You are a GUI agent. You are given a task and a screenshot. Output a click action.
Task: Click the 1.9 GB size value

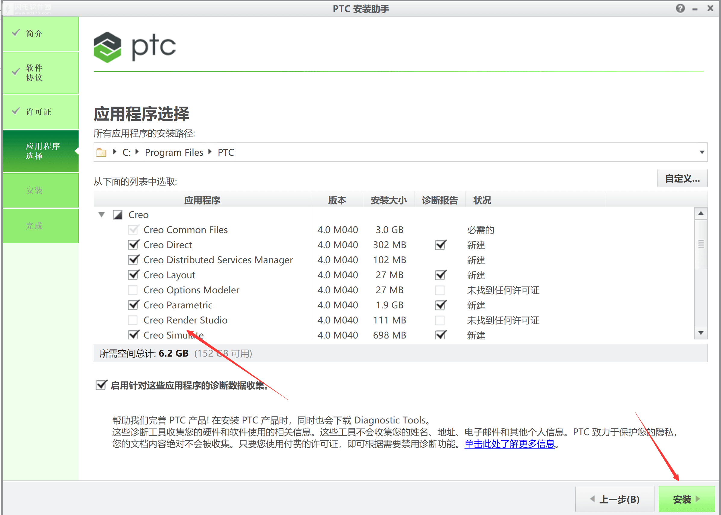[390, 305]
